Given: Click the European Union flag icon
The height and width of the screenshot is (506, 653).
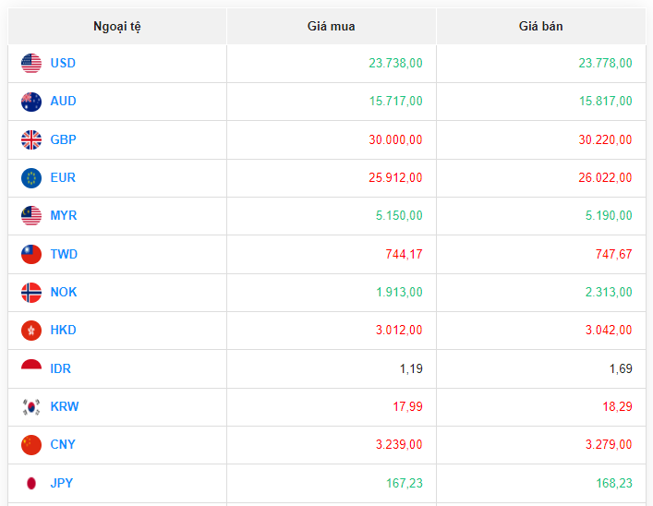Looking at the screenshot, I should (x=31, y=178).
